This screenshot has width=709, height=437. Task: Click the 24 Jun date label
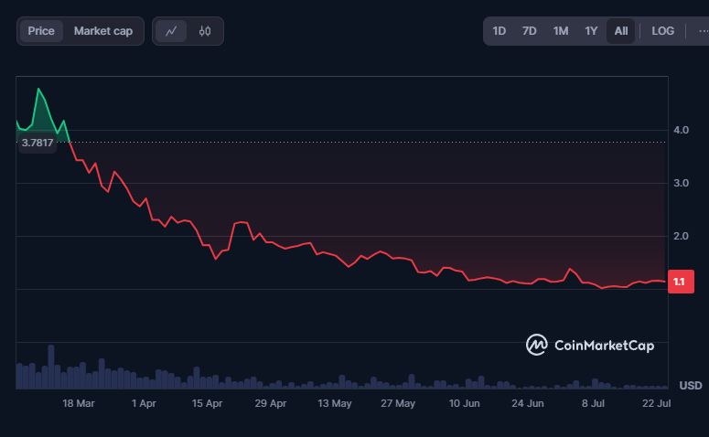click(528, 403)
